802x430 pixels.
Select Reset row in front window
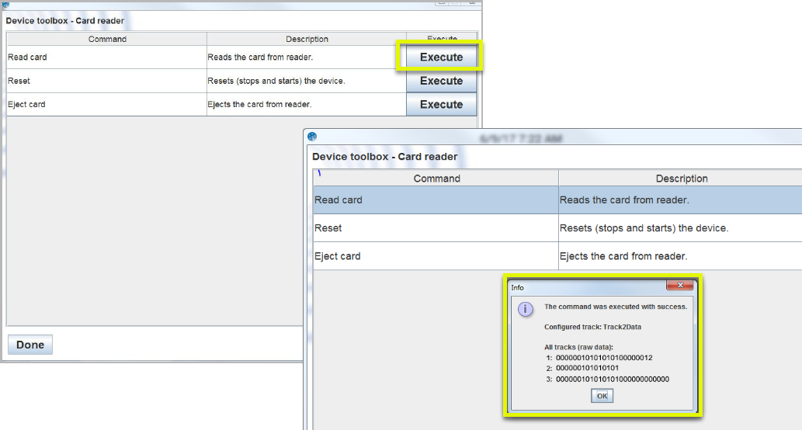(x=557, y=228)
